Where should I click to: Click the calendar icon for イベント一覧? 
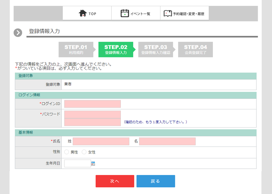(x=124, y=14)
